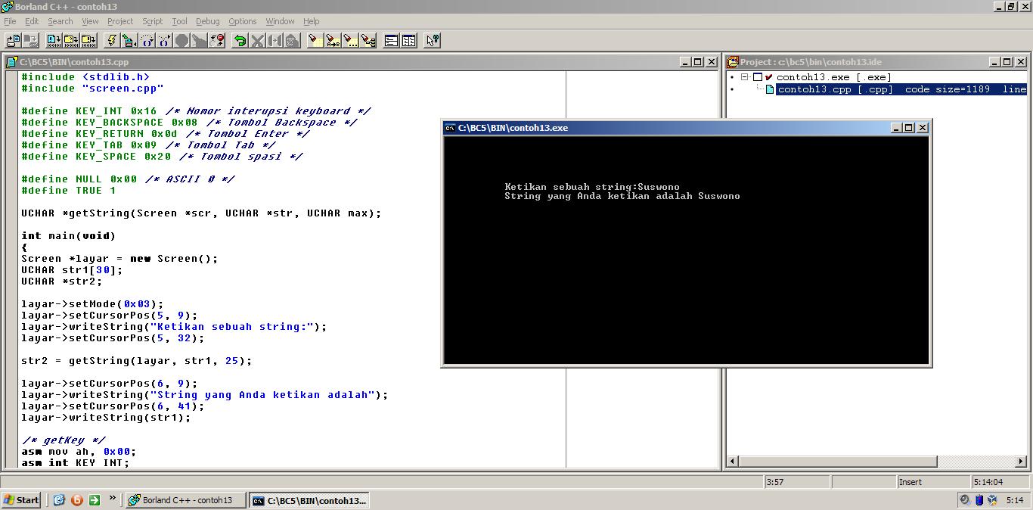Viewport: 1033px width, 510px height.
Task: Click the Compile toolbar icon
Action: click(x=53, y=40)
